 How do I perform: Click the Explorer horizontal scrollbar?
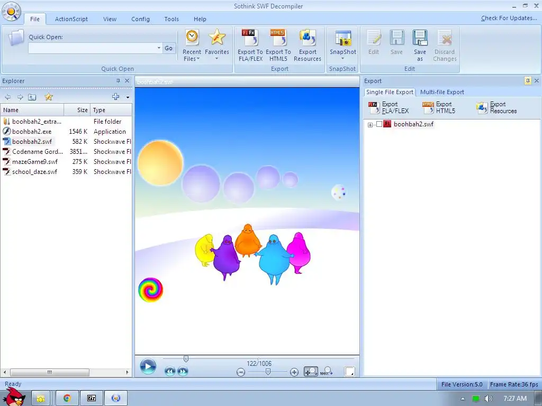point(50,372)
